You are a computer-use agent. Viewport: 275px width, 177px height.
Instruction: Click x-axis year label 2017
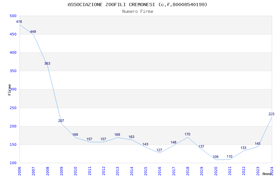[x=174, y=171]
